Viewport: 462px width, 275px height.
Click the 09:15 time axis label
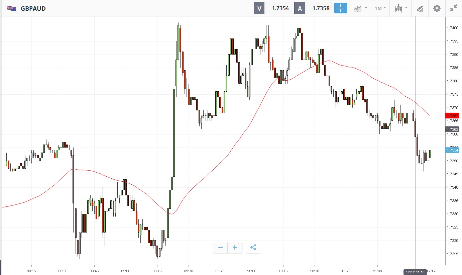click(x=157, y=271)
